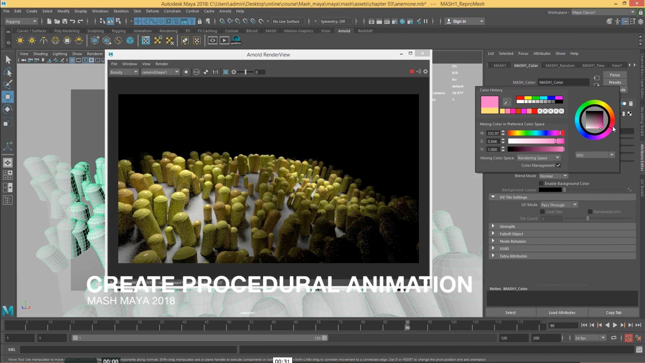
Task: Click the Save scene icon
Action: [65, 21]
